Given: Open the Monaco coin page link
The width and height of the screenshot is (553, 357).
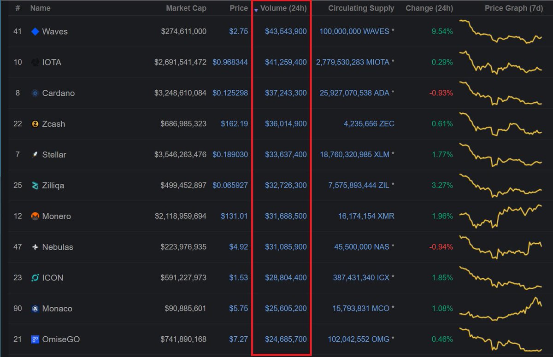Looking at the screenshot, I should point(57,309).
